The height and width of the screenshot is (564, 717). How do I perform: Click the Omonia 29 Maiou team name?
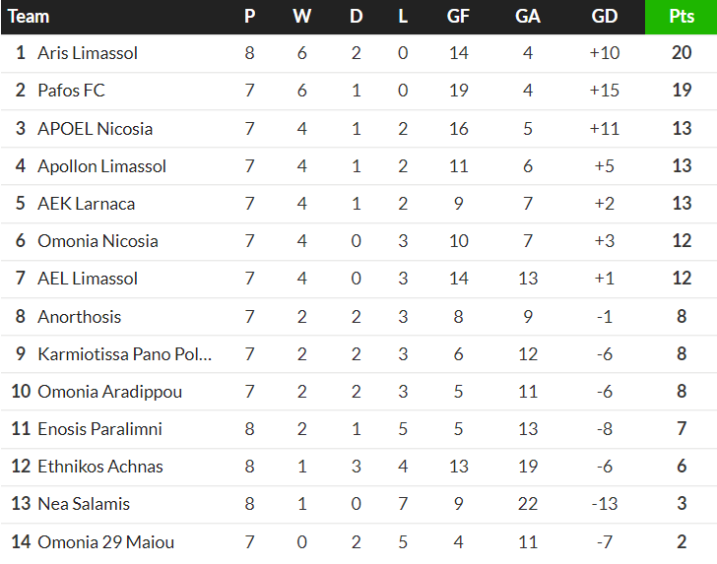click(106, 541)
